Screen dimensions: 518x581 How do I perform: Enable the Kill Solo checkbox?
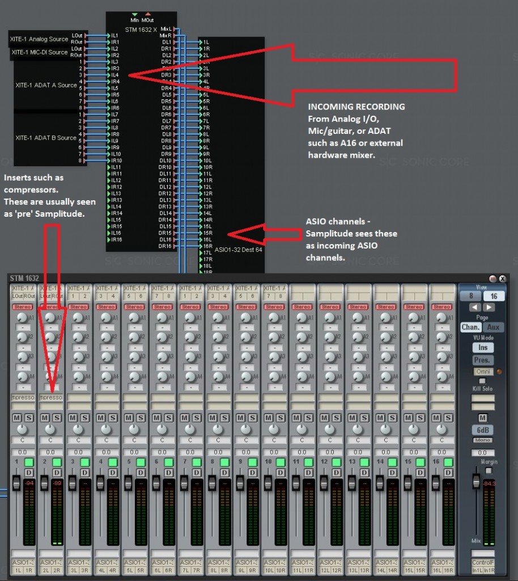pyautogui.click(x=482, y=381)
